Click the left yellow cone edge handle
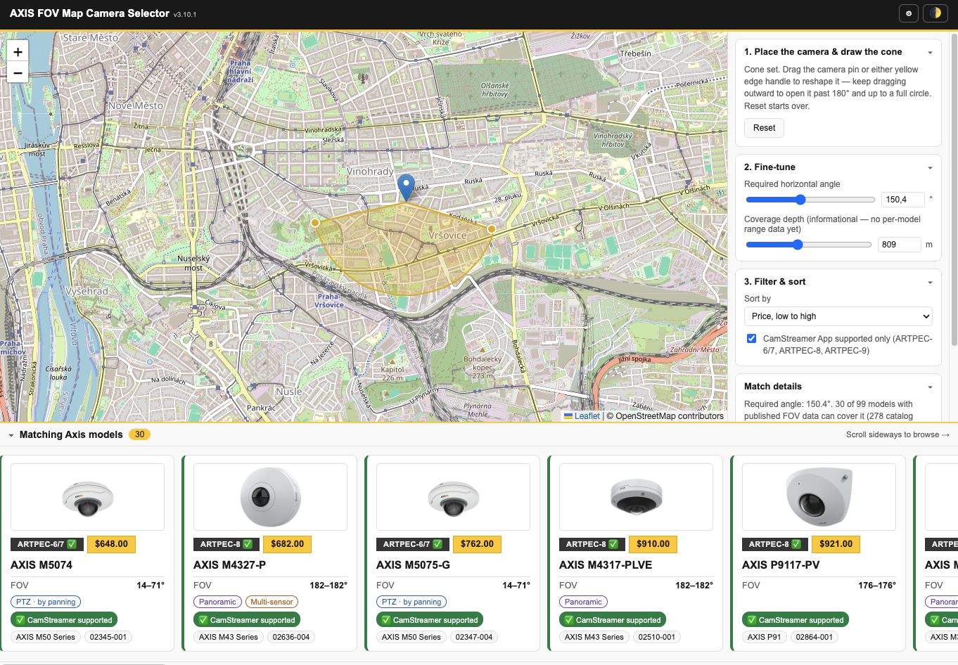This screenshot has width=958, height=665. [315, 223]
